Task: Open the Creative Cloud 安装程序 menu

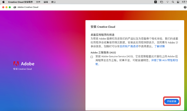Action: [20, 2]
